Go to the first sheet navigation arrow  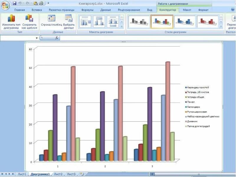2,174
